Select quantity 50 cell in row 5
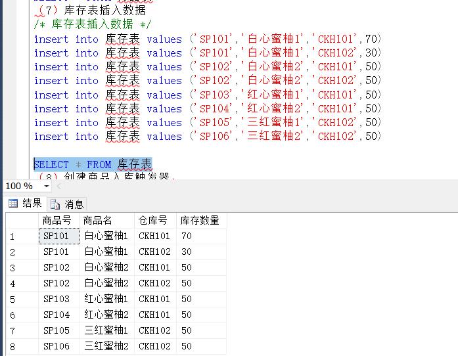Image resolution: width=458 pixels, height=356 pixels. click(x=202, y=299)
